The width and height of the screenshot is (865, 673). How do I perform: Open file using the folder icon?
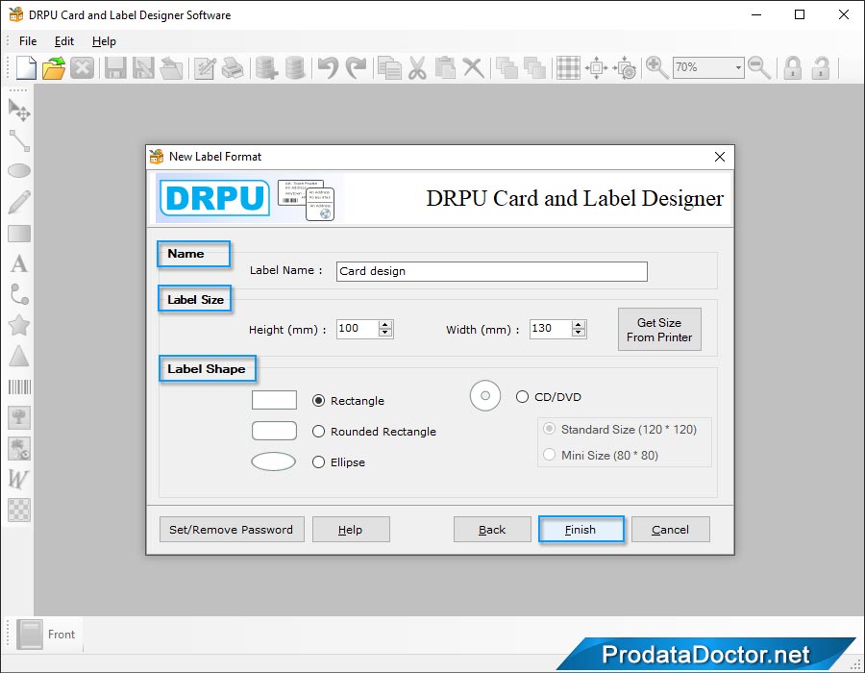click(54, 68)
